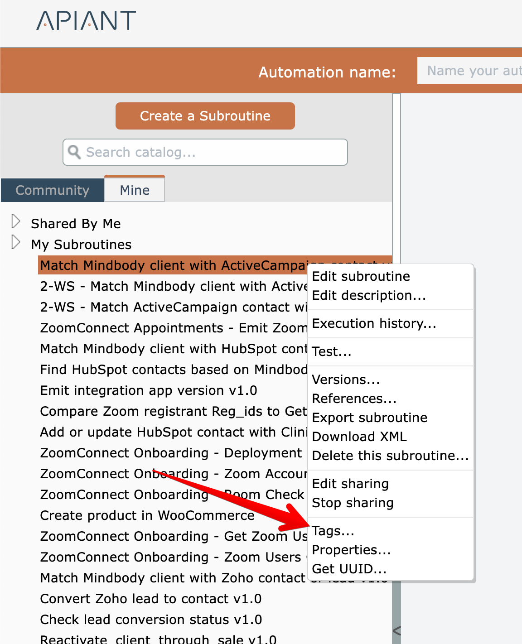Viewport: 522px width, 644px height.
Task: Select Create product in WooCommerce subroutine
Action: [147, 515]
